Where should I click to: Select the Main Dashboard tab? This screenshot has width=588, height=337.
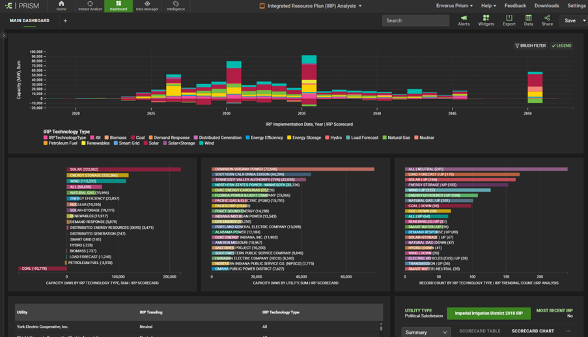29,21
